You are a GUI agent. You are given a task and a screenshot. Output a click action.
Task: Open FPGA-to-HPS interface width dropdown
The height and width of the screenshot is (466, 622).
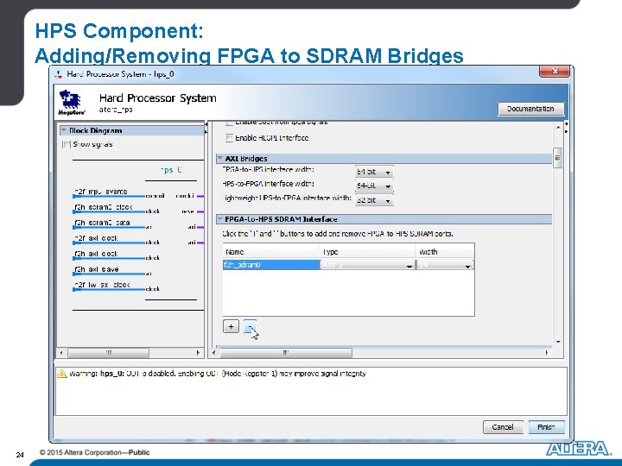click(x=374, y=172)
